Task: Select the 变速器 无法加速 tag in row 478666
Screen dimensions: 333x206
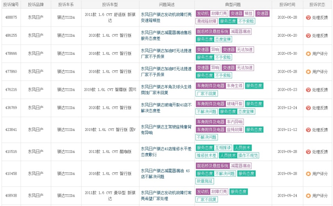Action: click(x=238, y=50)
